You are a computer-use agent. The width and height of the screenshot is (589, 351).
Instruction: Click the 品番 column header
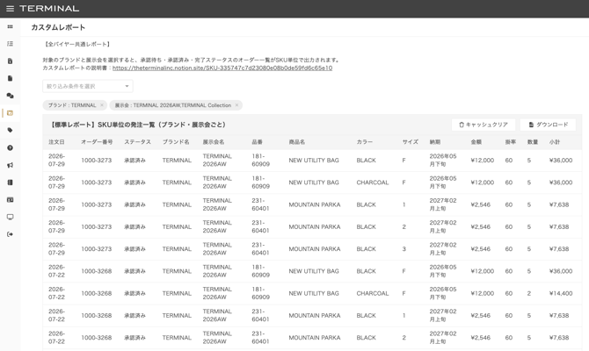(257, 142)
